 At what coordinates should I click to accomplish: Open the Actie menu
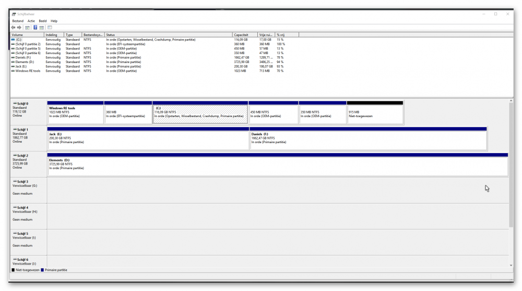(31, 21)
